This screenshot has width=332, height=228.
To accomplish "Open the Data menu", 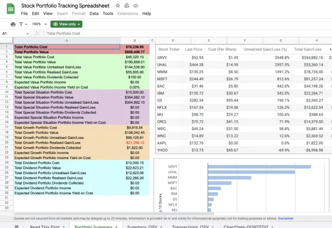I will pyautogui.click(x=94, y=13).
